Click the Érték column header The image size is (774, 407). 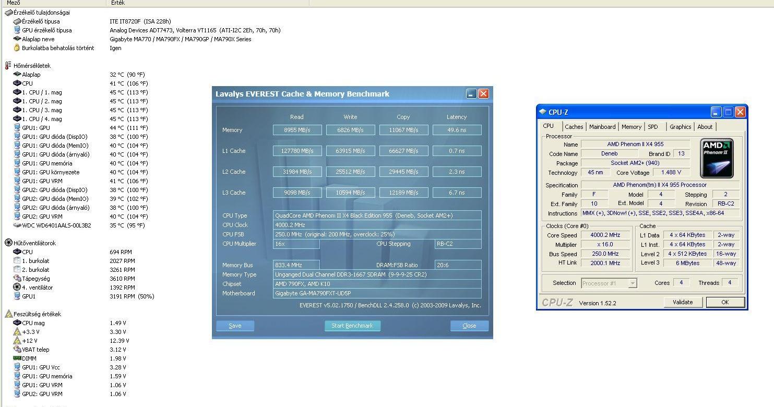coord(208,3)
